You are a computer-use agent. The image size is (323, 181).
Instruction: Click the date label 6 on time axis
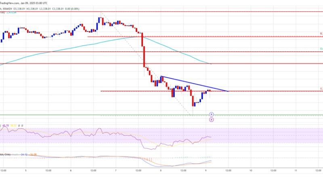pyautogui.click(x=71, y=171)
